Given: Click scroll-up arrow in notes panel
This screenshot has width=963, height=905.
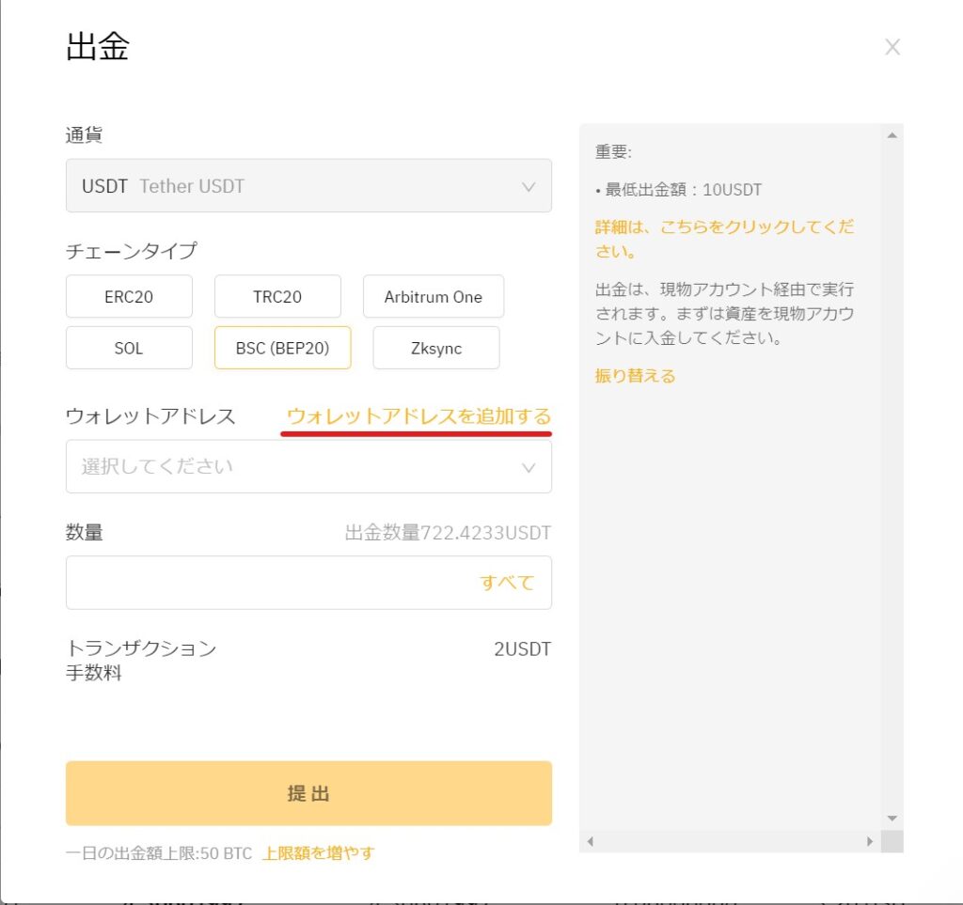Looking at the screenshot, I should point(892,135).
